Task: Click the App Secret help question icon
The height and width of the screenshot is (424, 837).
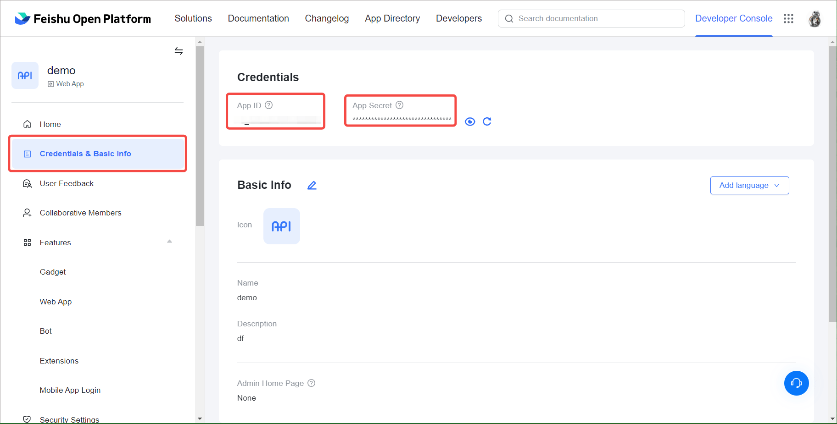Action: tap(400, 105)
